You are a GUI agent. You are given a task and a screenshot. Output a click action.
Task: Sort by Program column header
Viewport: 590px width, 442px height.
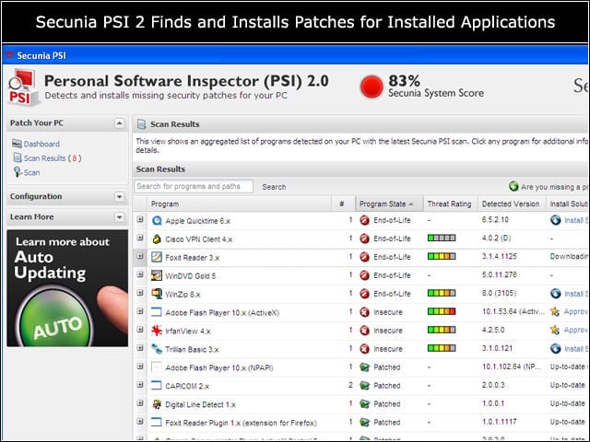[x=165, y=204]
